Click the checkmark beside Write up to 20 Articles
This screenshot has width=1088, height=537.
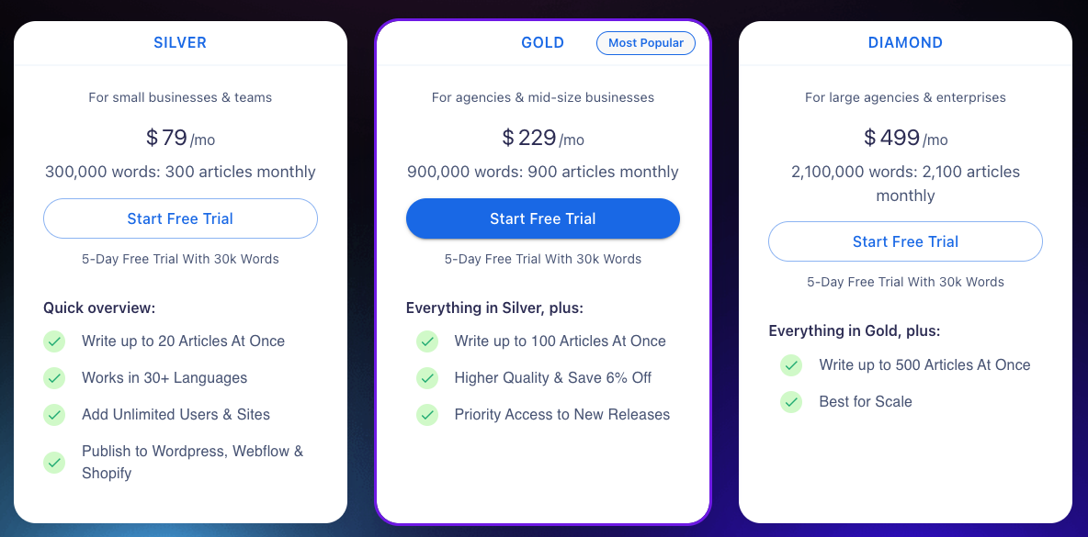54,341
